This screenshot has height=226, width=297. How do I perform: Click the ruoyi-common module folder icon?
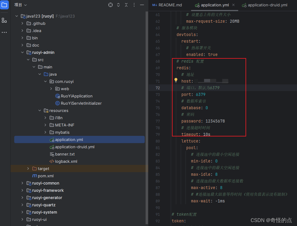pos(29,183)
